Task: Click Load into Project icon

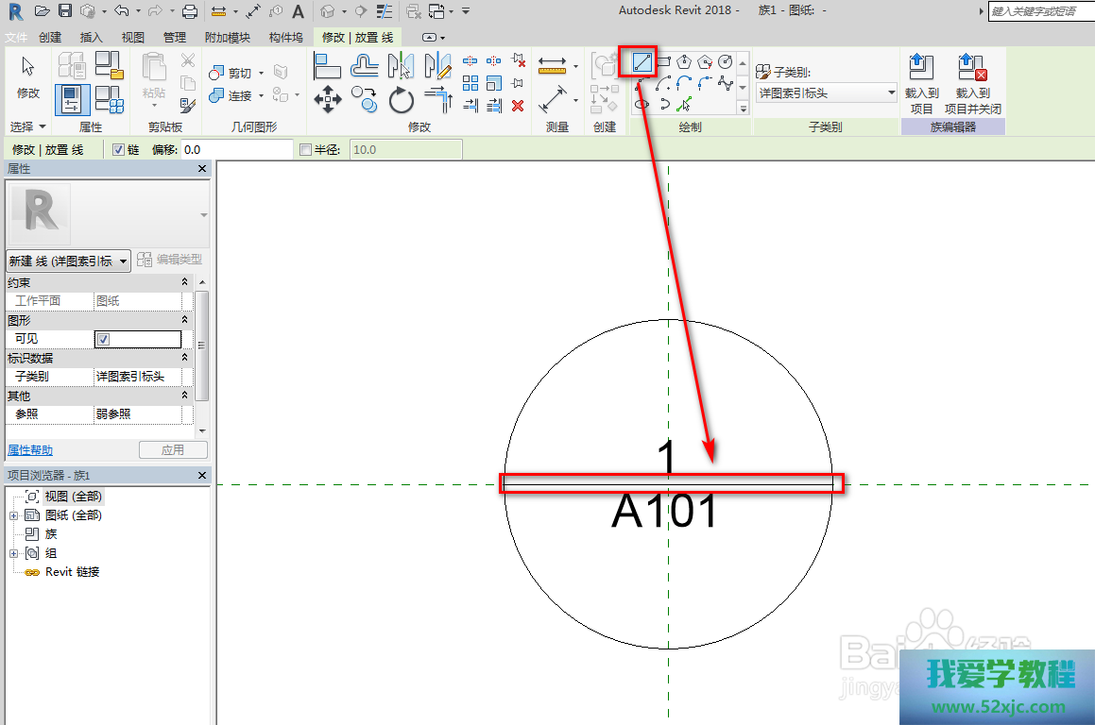Action: tap(921, 82)
